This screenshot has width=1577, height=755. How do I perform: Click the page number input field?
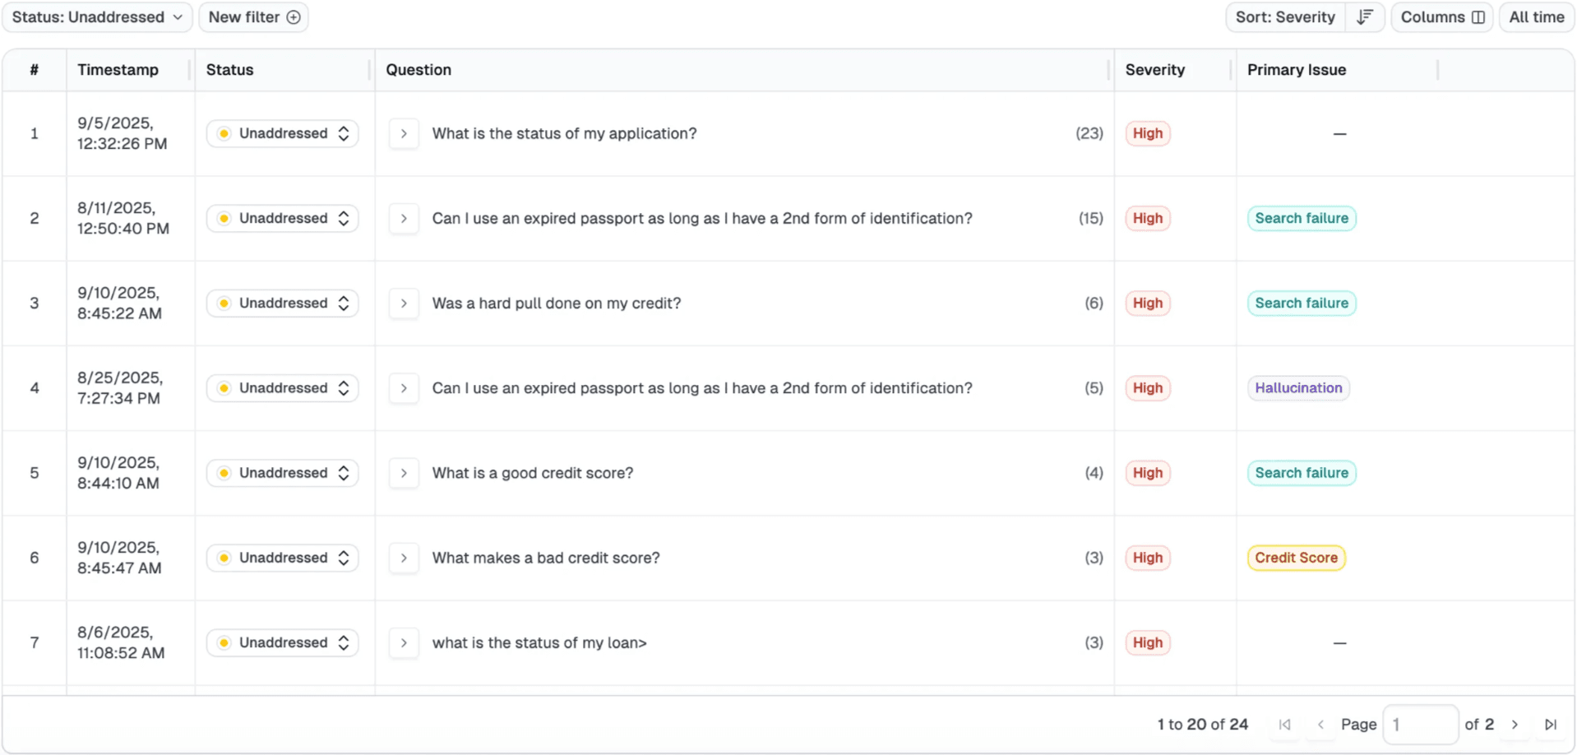[1421, 725]
